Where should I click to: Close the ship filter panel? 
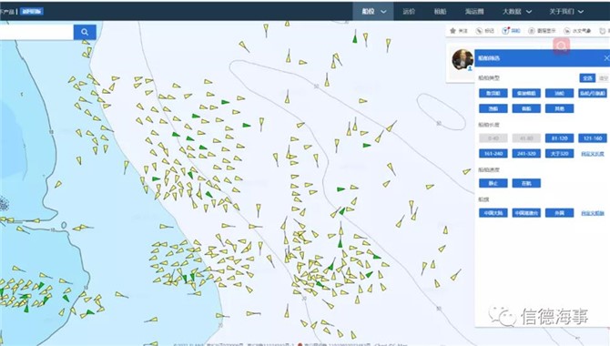click(606, 58)
